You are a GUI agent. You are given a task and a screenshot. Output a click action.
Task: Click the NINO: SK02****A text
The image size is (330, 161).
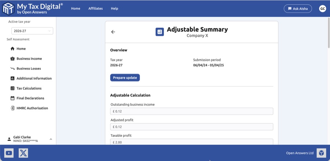pos(25,141)
